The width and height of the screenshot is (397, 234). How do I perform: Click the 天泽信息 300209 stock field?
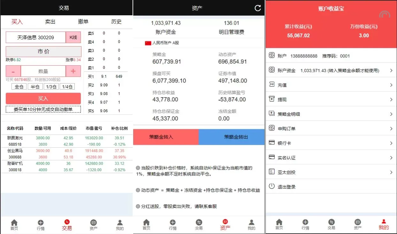point(36,37)
